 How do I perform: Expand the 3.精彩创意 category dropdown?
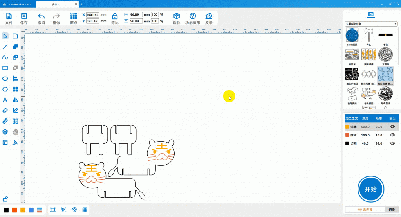pos(371,24)
